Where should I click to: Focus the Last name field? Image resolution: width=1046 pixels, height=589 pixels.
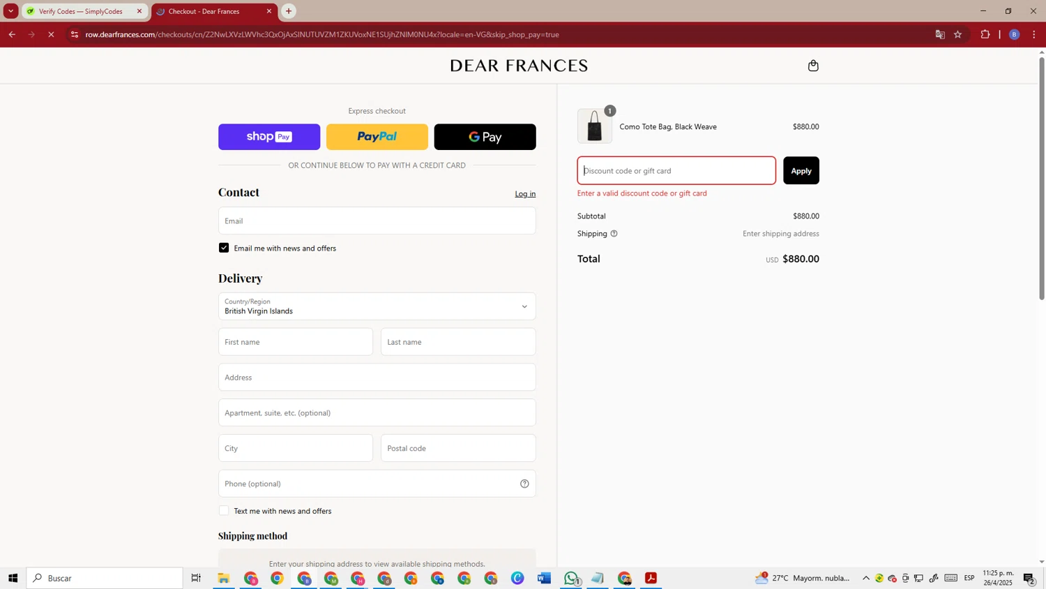coord(458,342)
